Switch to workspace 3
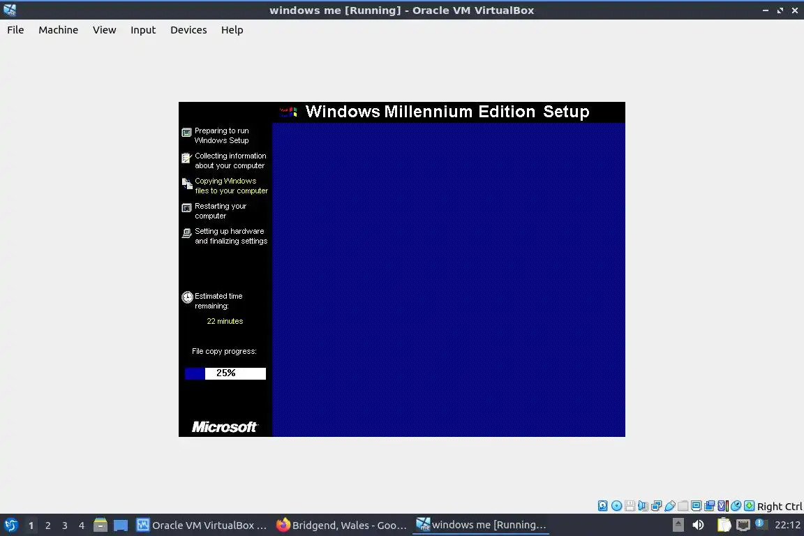Screen dimensions: 804x536 click(x=65, y=526)
